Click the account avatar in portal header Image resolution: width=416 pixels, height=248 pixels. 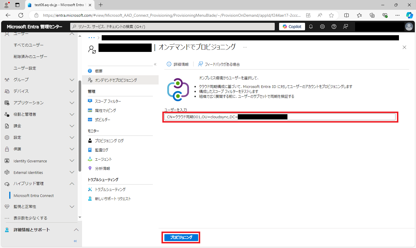(409, 27)
